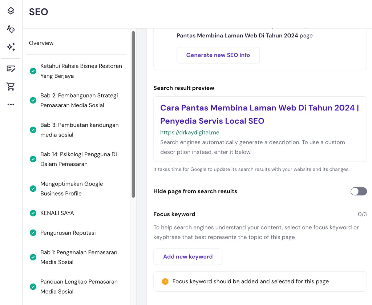Toggle Hide page from search results
The height and width of the screenshot is (305, 372).
(x=359, y=191)
